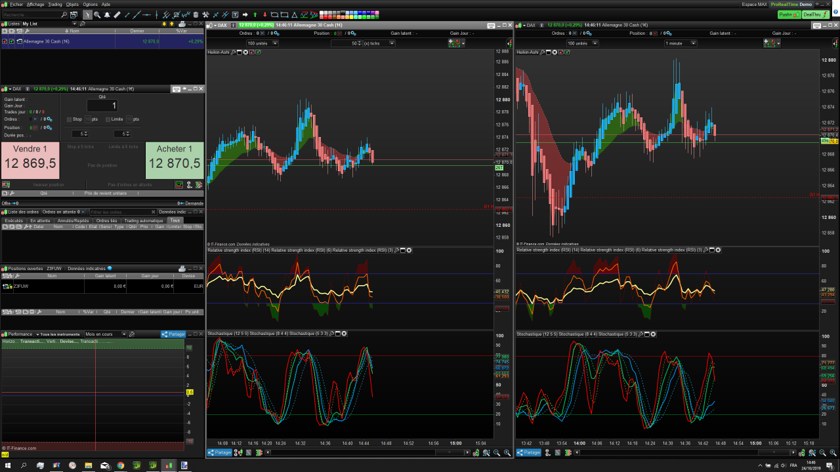Switch to the En attente orders tab
Image resolution: width=840 pixels, height=472 pixels.
click(40, 221)
